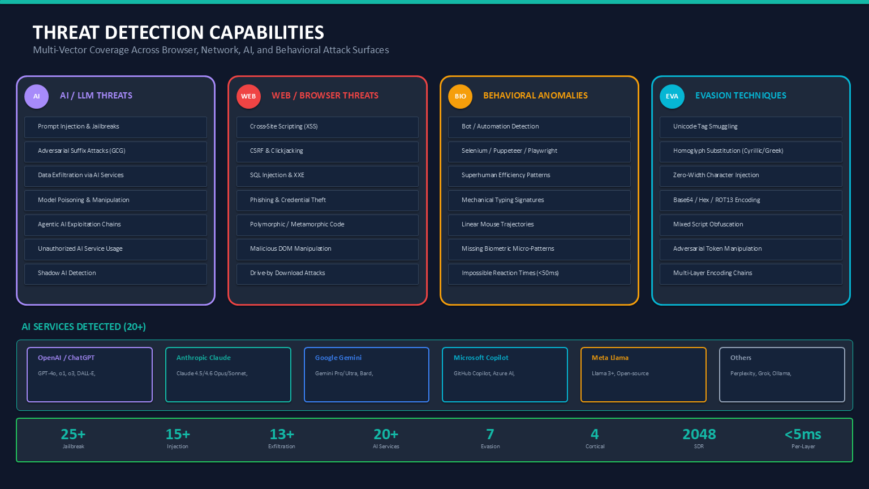Click the Google Gemini service tile
Screen dimensions: 869x489
366,375
